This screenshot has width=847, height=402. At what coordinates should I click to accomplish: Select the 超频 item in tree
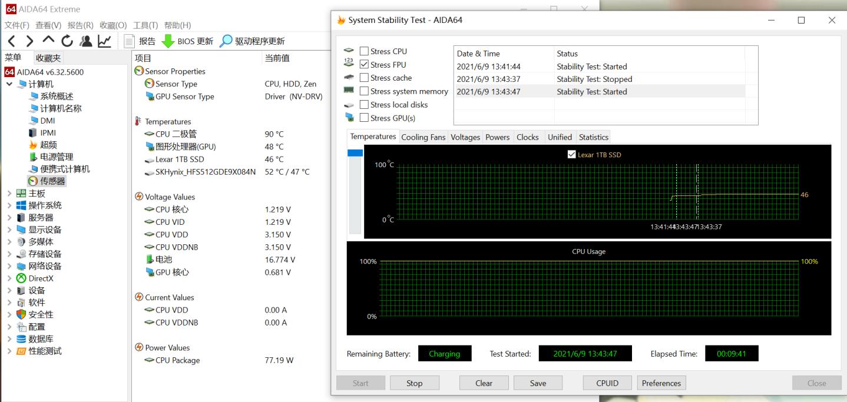coord(48,145)
